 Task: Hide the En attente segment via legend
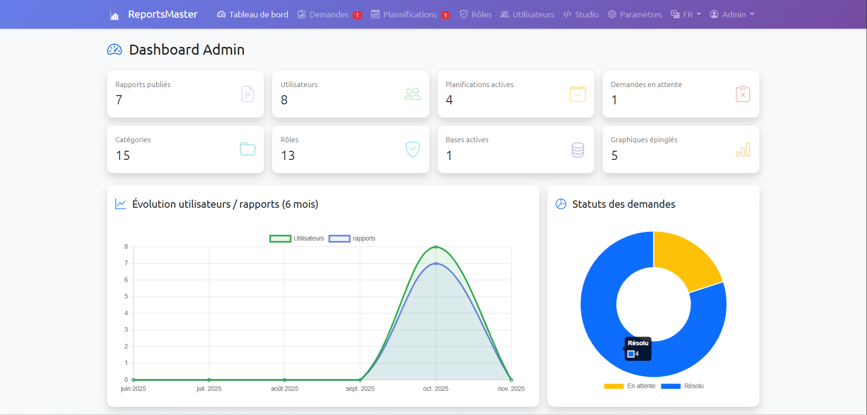(630, 386)
